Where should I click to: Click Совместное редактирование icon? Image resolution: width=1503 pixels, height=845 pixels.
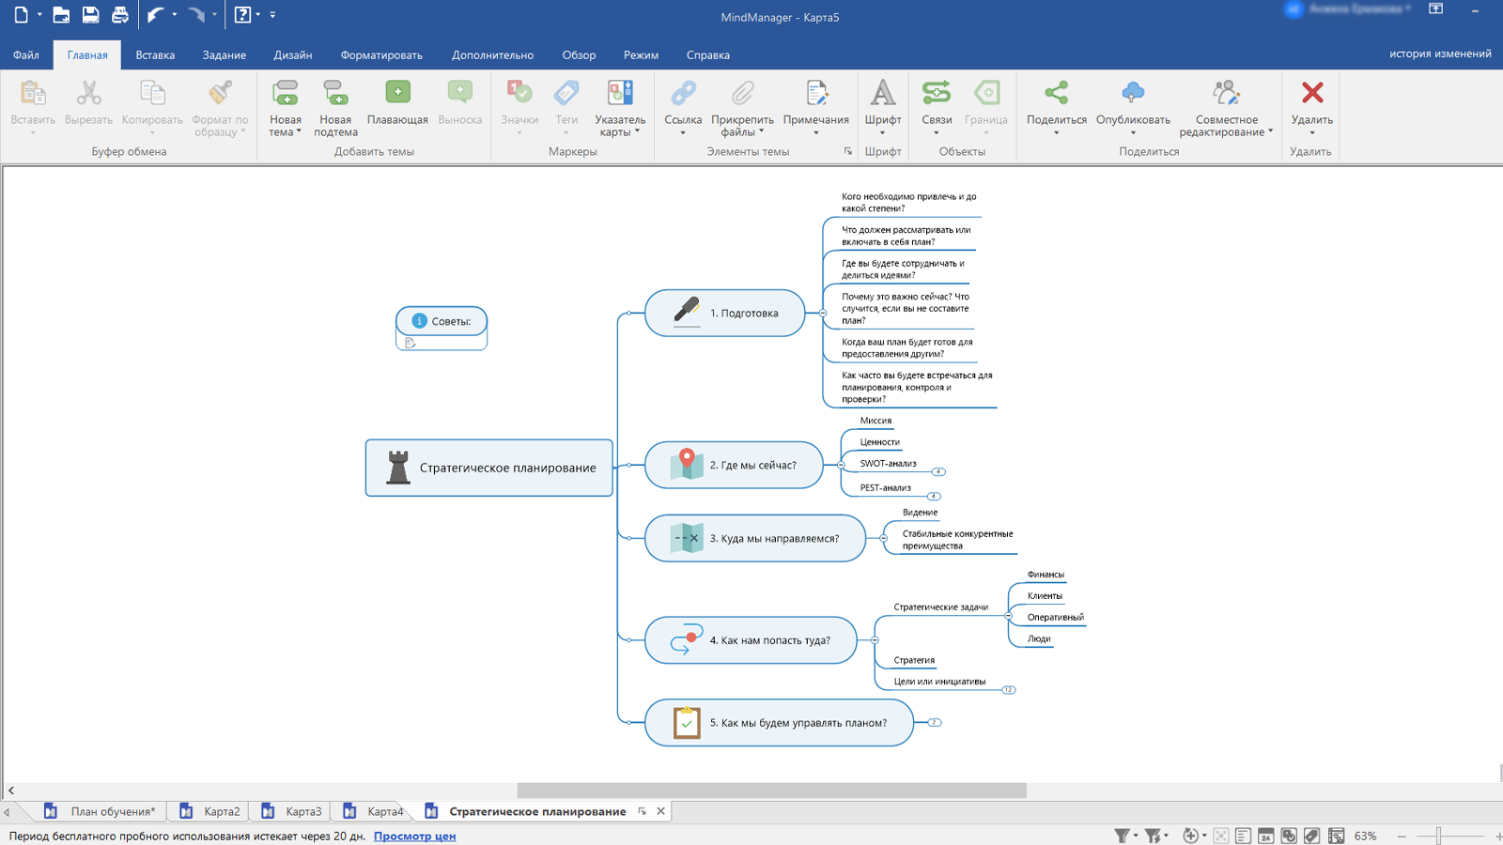1226,94
